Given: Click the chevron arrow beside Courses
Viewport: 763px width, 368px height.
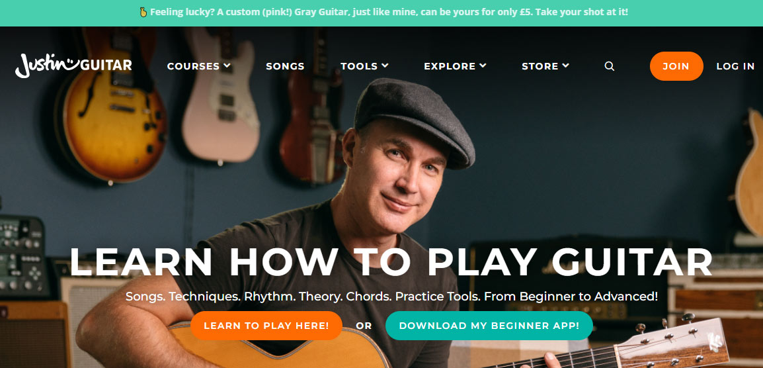Looking at the screenshot, I should pyautogui.click(x=227, y=66).
